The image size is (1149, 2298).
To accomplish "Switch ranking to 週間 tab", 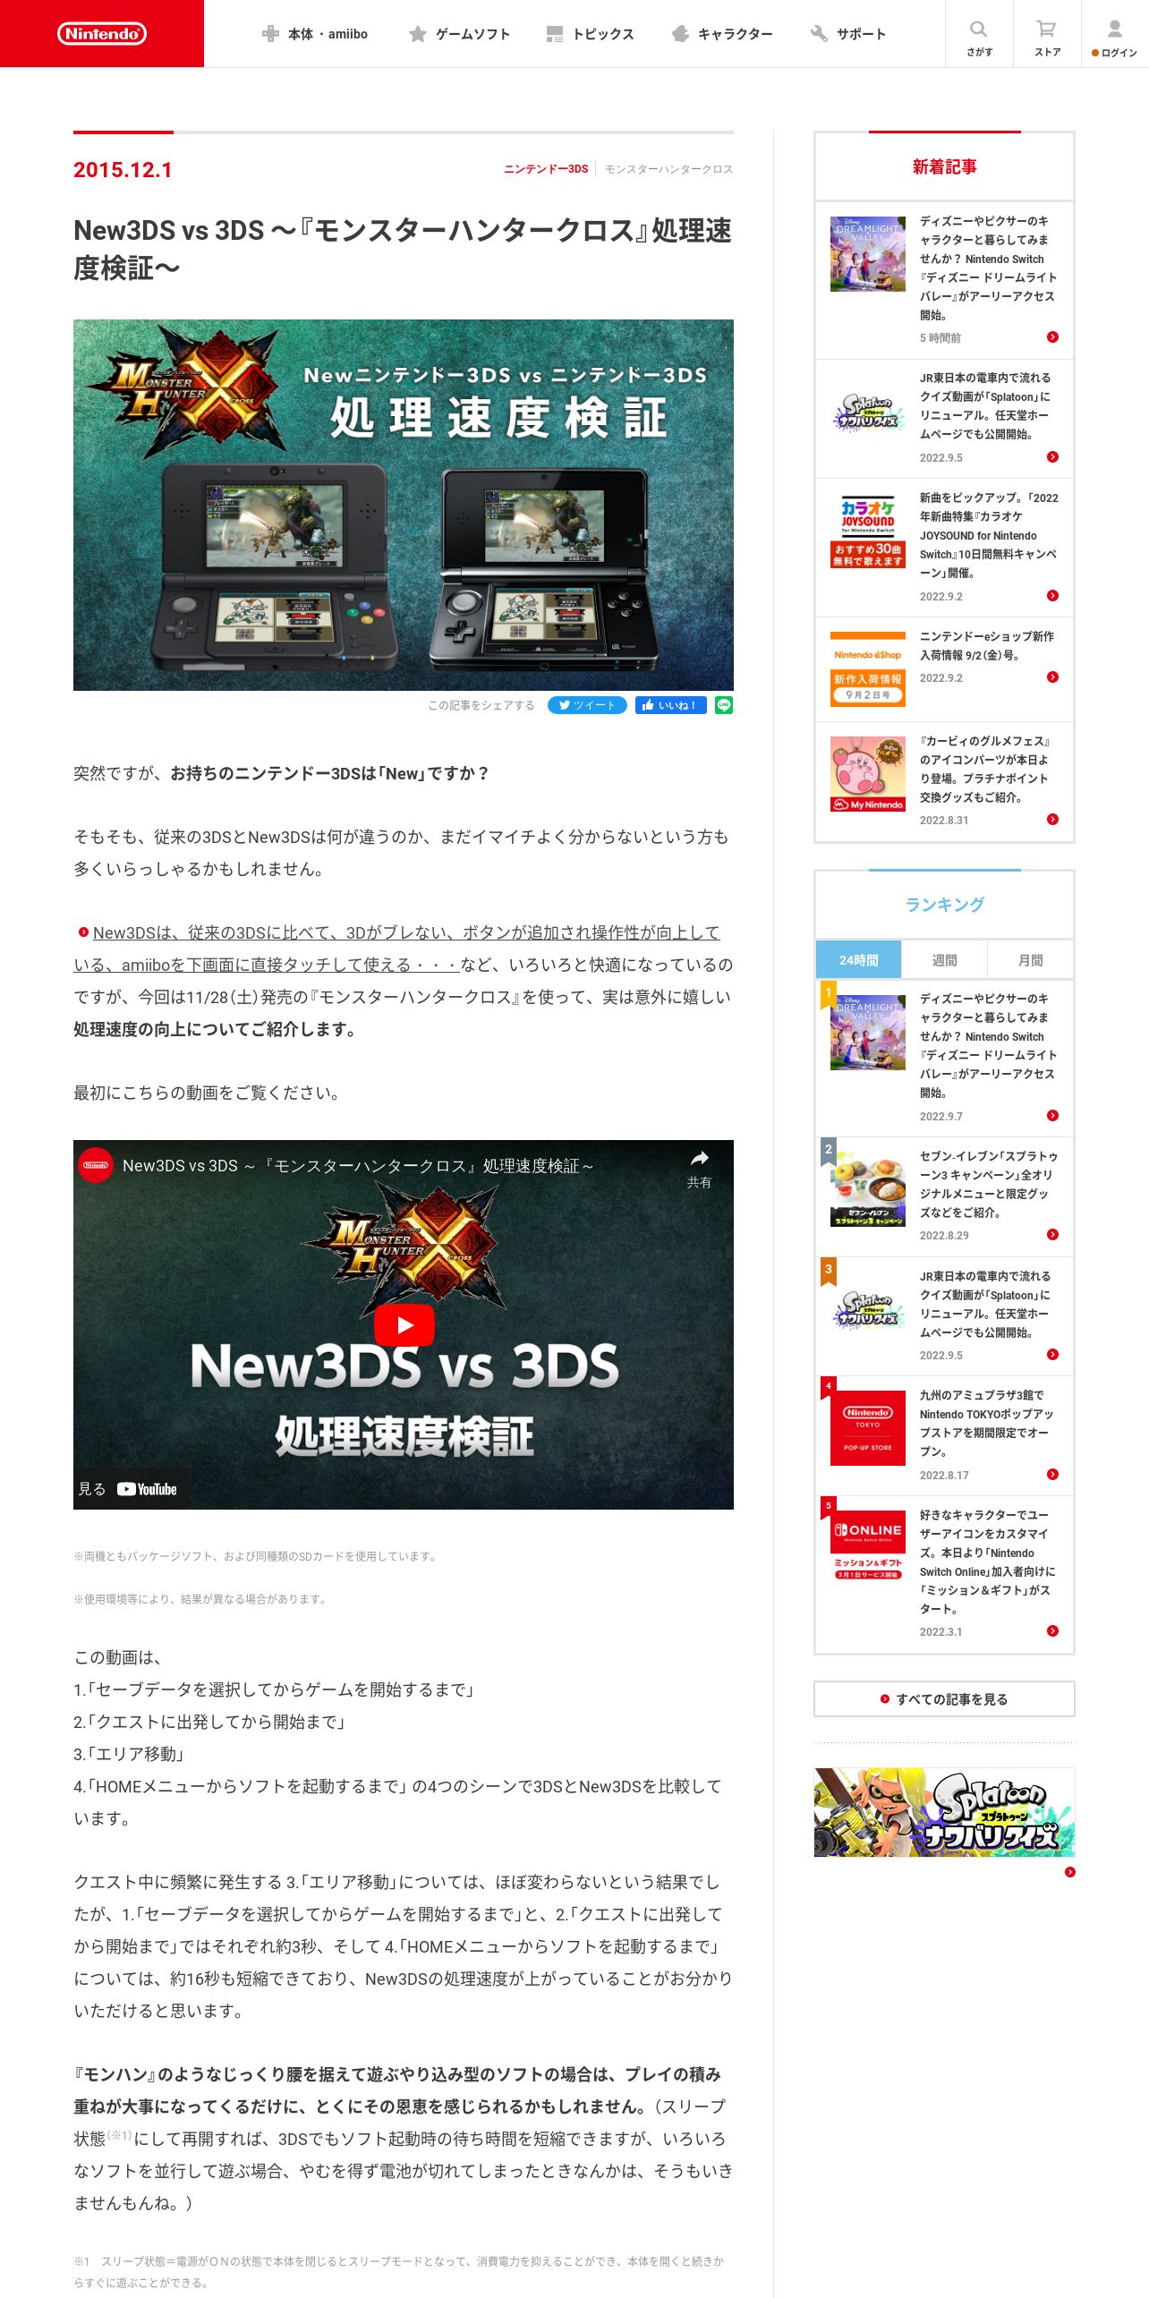I will pyautogui.click(x=944, y=959).
